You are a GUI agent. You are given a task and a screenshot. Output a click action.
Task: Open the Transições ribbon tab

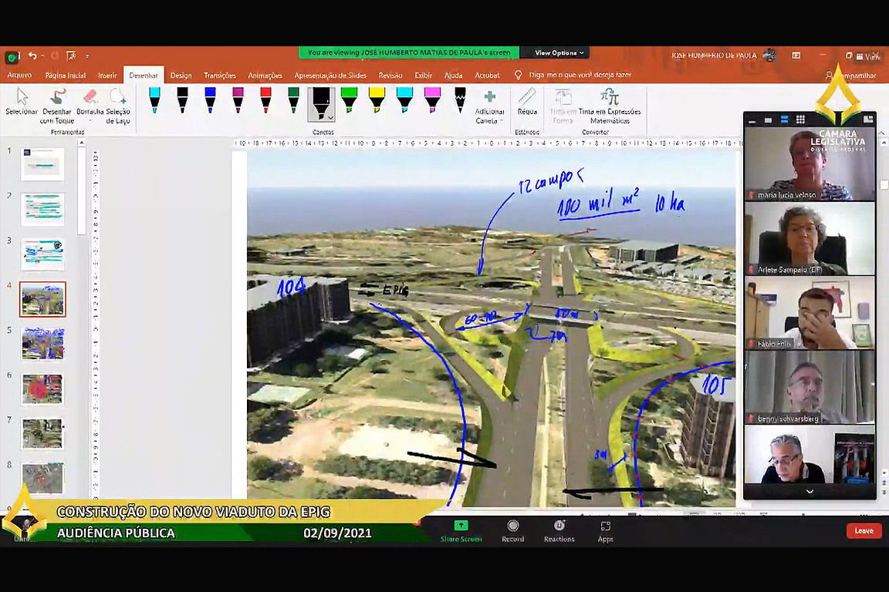pos(220,76)
